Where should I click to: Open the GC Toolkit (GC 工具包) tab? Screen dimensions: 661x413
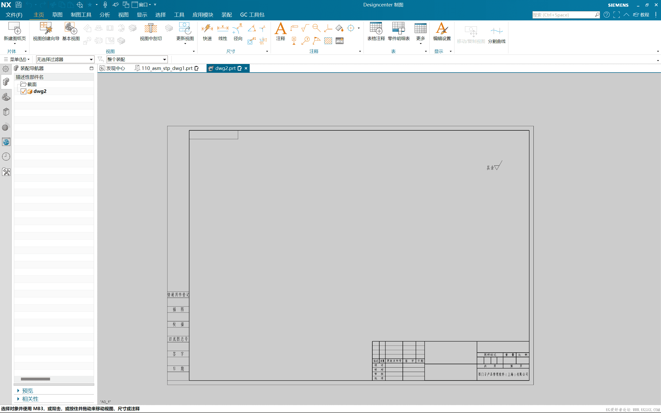point(252,15)
